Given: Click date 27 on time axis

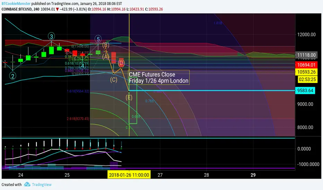Looking at the screenshot, I should [x=160, y=175].
